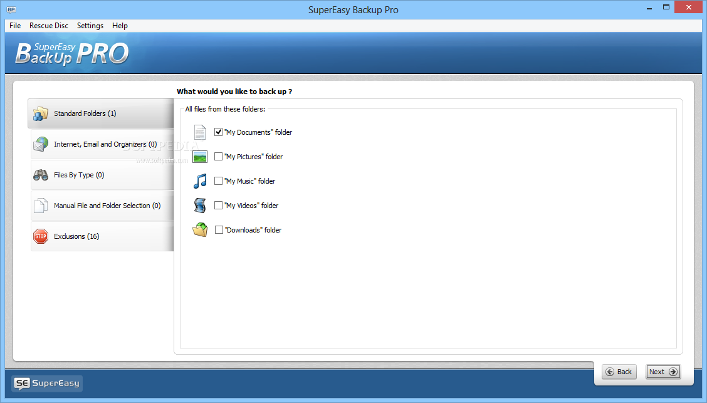707x403 pixels.
Task: Click the "Downloads" folder label
Action: [x=253, y=229]
